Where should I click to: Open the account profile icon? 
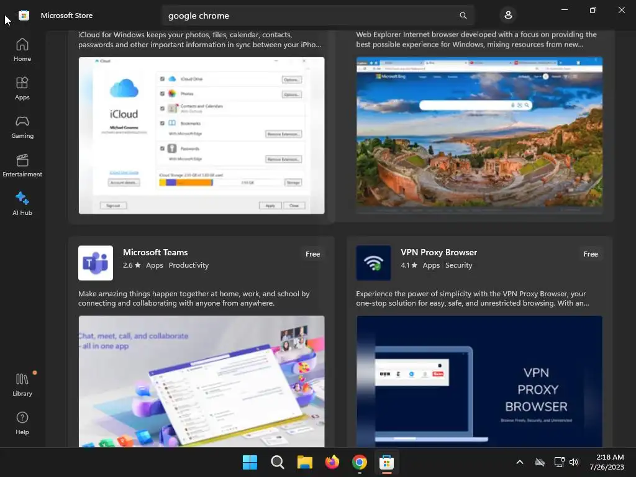[x=508, y=16]
